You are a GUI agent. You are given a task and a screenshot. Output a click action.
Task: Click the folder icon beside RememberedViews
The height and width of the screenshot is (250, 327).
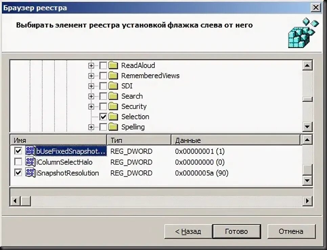click(113, 75)
